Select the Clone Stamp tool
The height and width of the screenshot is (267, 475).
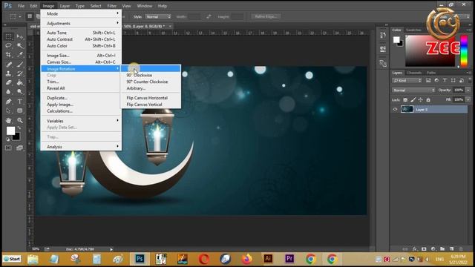[9, 73]
